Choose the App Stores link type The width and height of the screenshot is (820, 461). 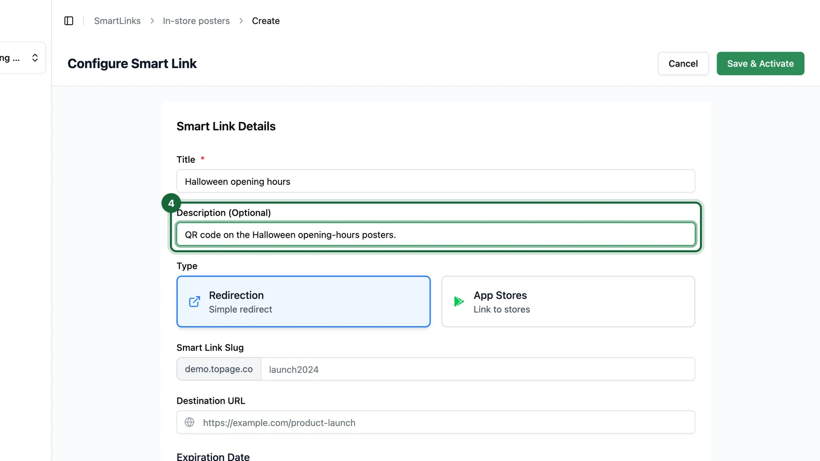point(568,302)
